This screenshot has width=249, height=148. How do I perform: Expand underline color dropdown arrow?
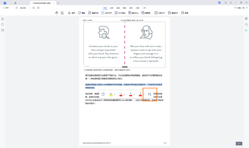(124, 94)
